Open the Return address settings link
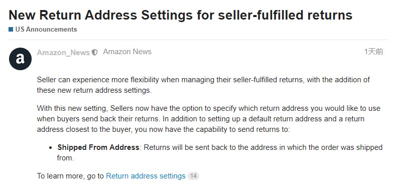396x189 pixels. tap(146, 176)
